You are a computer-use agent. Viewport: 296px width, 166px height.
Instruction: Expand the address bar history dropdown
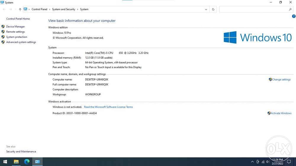[x=206, y=9]
